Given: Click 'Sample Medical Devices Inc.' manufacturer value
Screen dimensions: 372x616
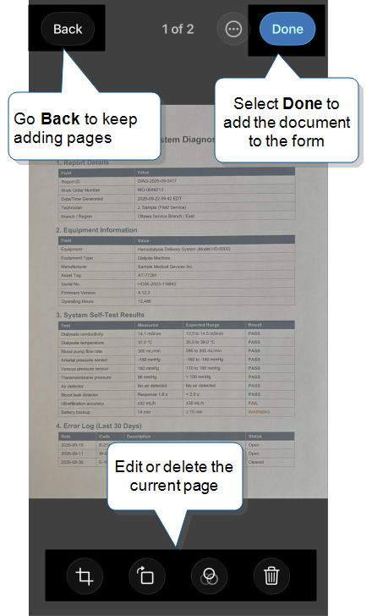Looking at the screenshot, I should coord(165,267).
